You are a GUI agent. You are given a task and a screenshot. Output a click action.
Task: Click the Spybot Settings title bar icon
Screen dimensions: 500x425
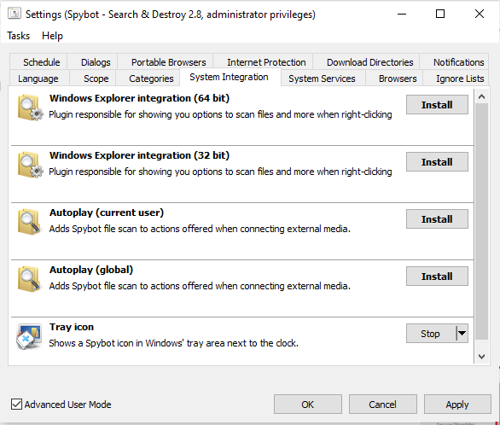[15, 14]
